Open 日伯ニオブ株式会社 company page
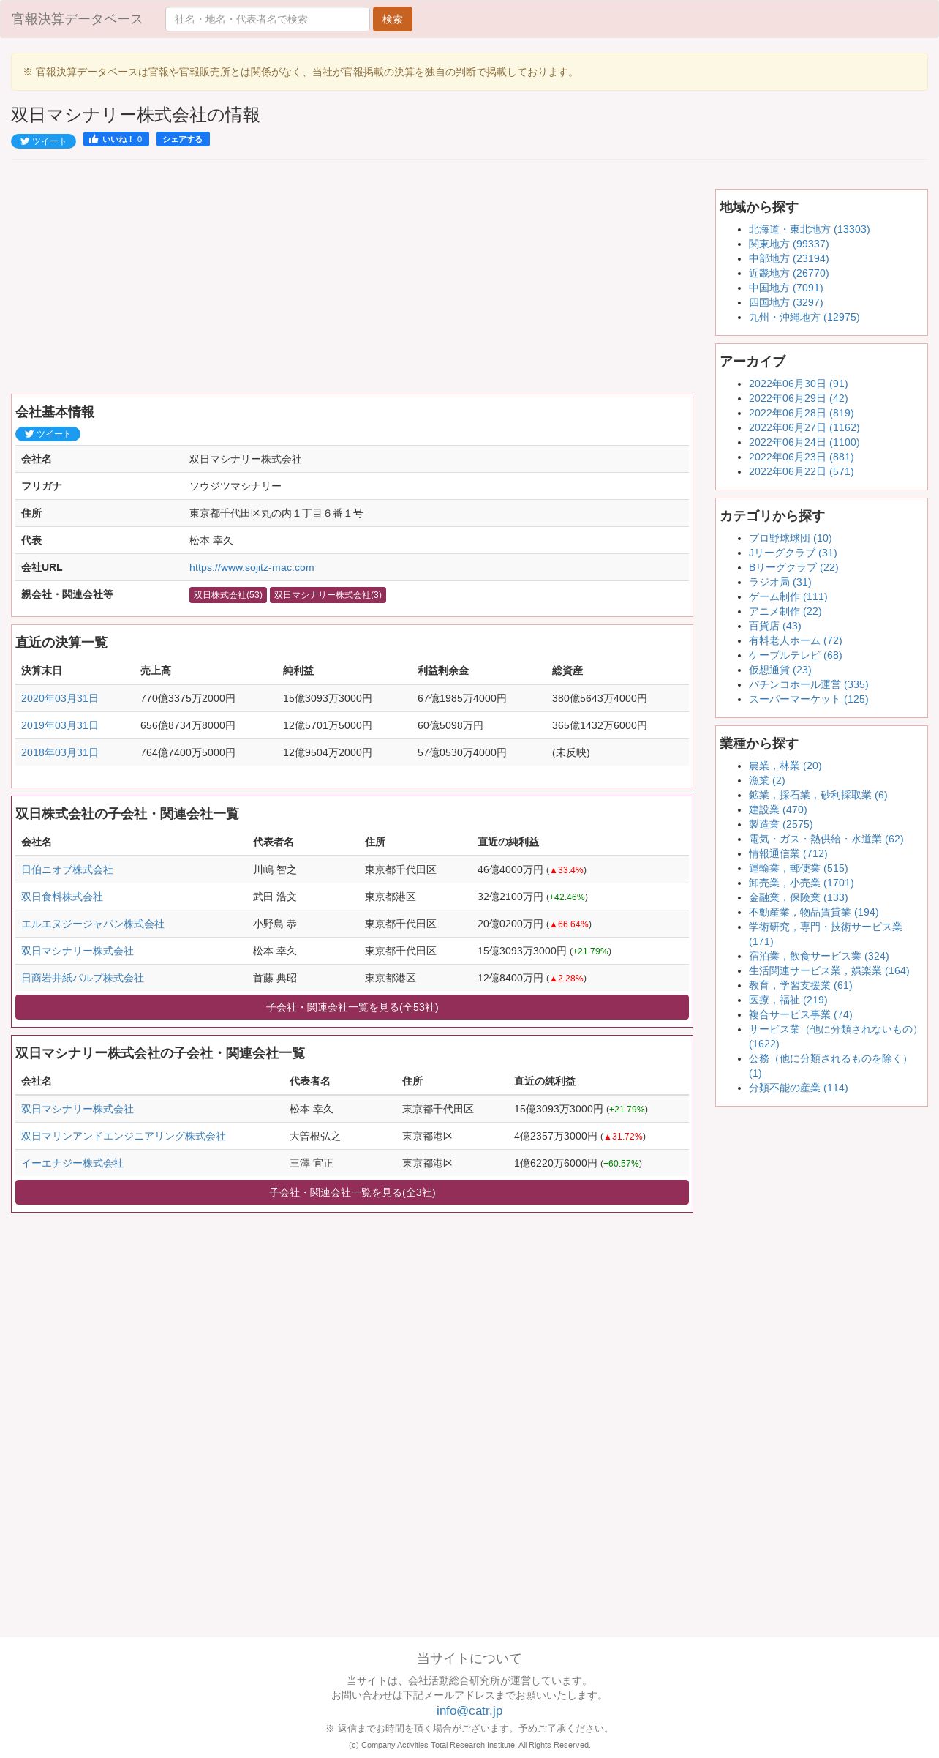The height and width of the screenshot is (1758, 939). click(x=67, y=869)
